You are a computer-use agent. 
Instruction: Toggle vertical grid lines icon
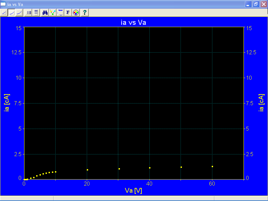[x=28, y=13]
